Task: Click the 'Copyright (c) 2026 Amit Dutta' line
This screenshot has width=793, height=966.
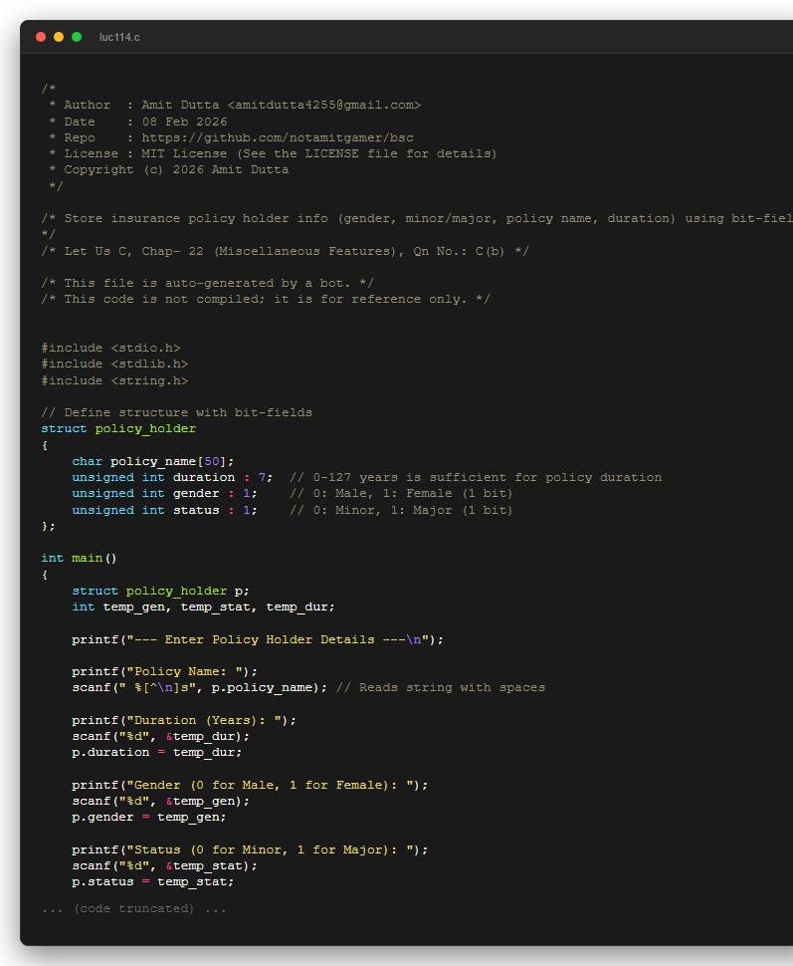Action: coord(169,169)
